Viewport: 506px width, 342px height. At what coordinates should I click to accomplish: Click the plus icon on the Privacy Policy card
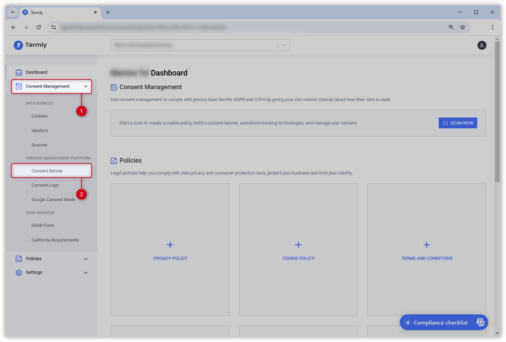coord(170,245)
